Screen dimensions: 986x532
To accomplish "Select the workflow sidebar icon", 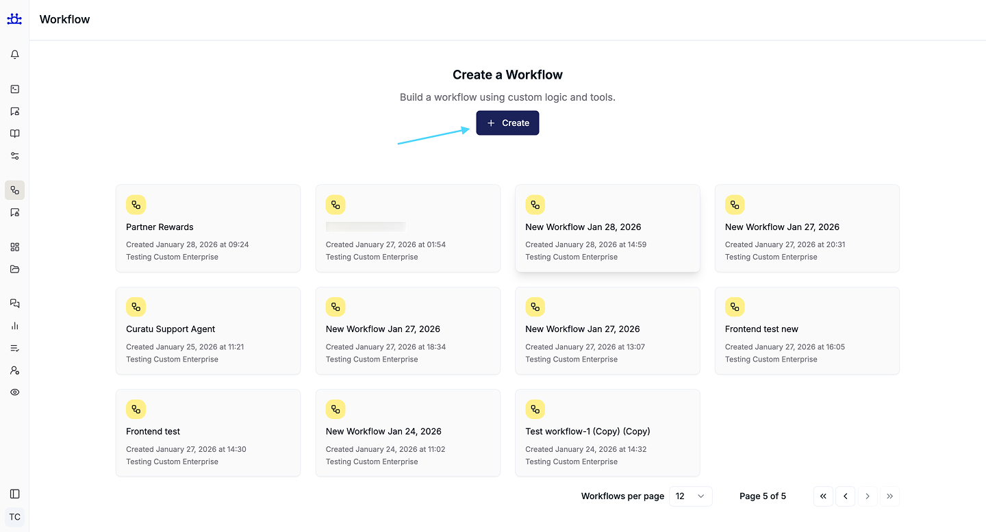I will click(14, 190).
